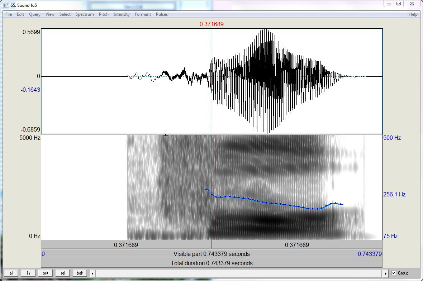Click the -0.1643 cursor amplitude value

pyautogui.click(x=30, y=90)
